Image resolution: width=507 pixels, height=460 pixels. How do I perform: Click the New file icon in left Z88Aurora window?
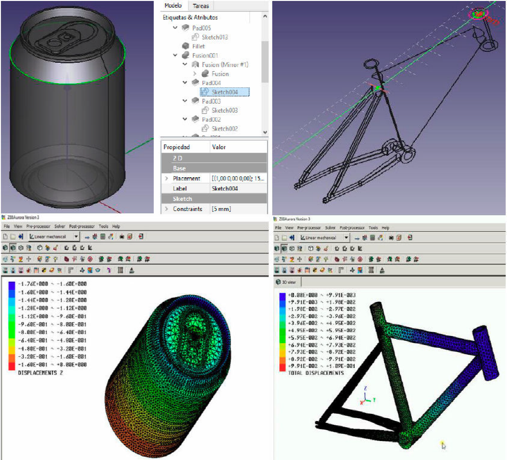[x=5, y=236]
